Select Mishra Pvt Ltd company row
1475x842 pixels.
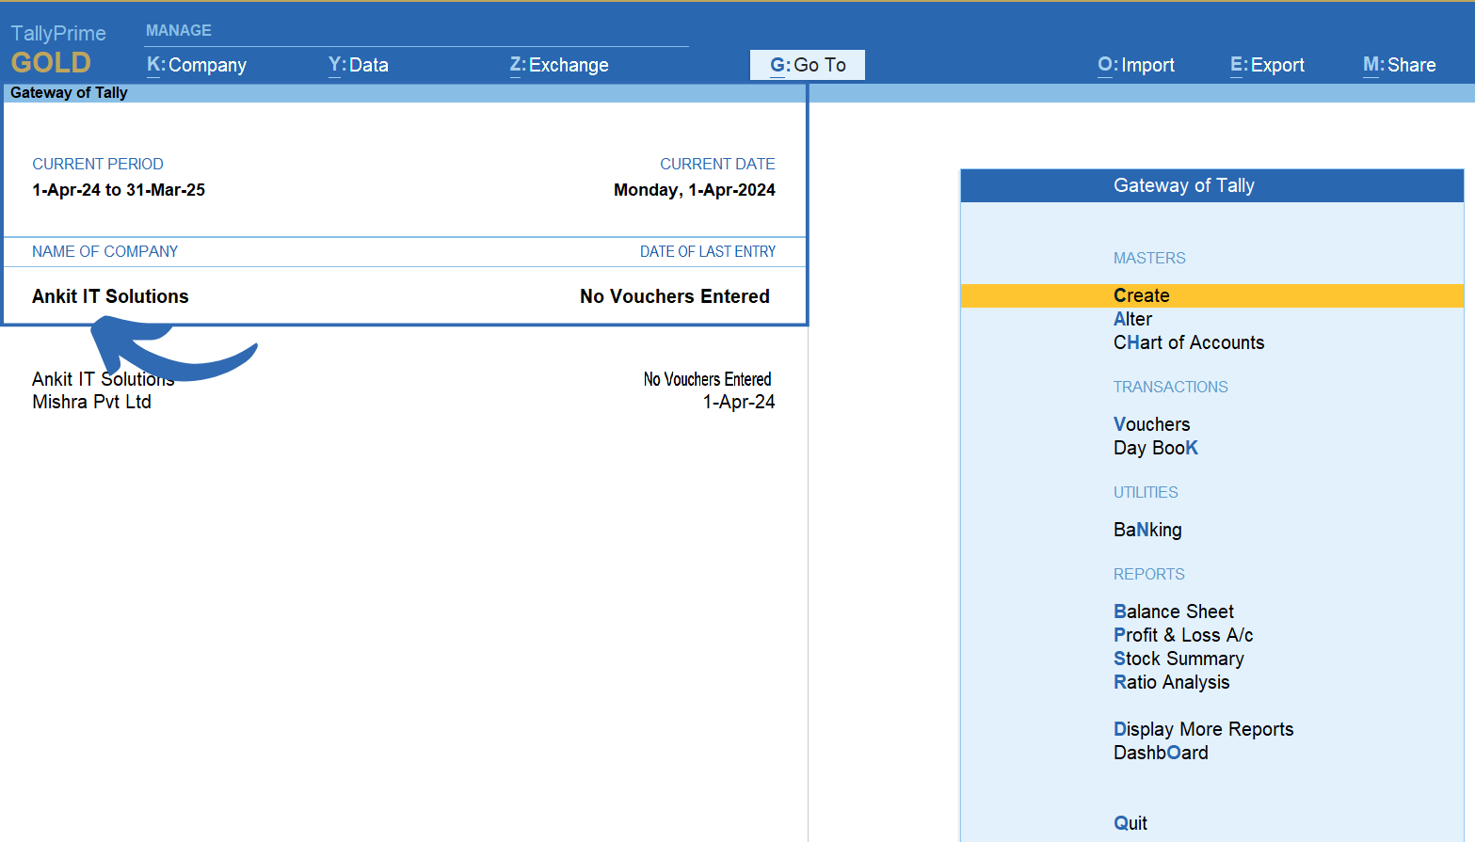404,402
